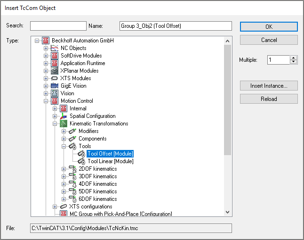This screenshot has width=304, height=240.
Task: Click the Cancel button
Action: point(269,40)
